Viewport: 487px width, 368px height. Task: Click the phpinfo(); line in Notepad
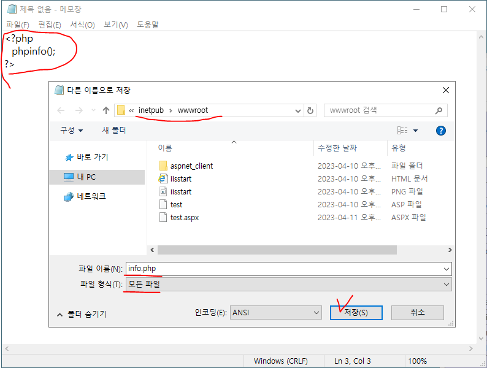pyautogui.click(x=34, y=52)
